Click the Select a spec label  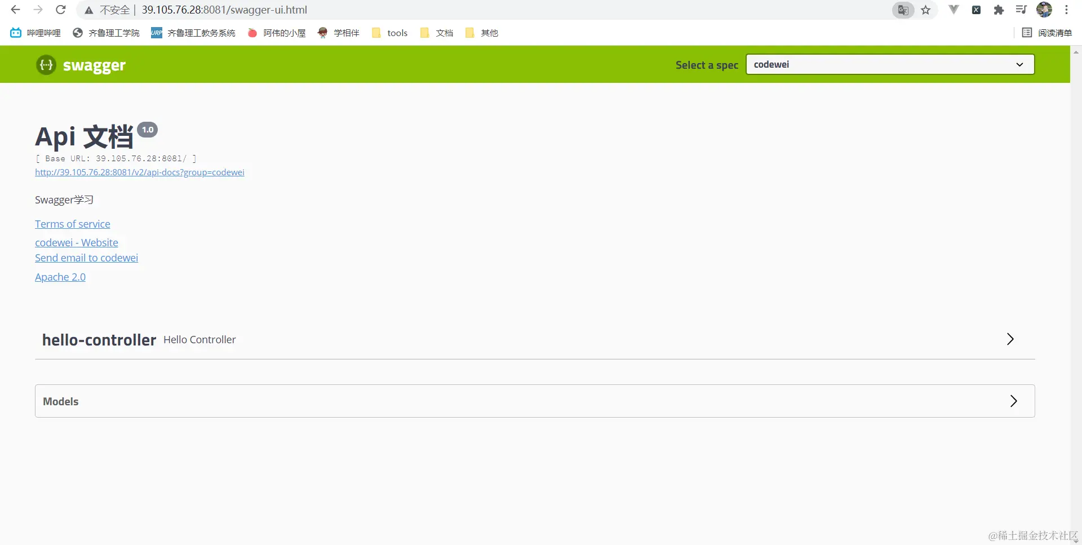(x=707, y=65)
